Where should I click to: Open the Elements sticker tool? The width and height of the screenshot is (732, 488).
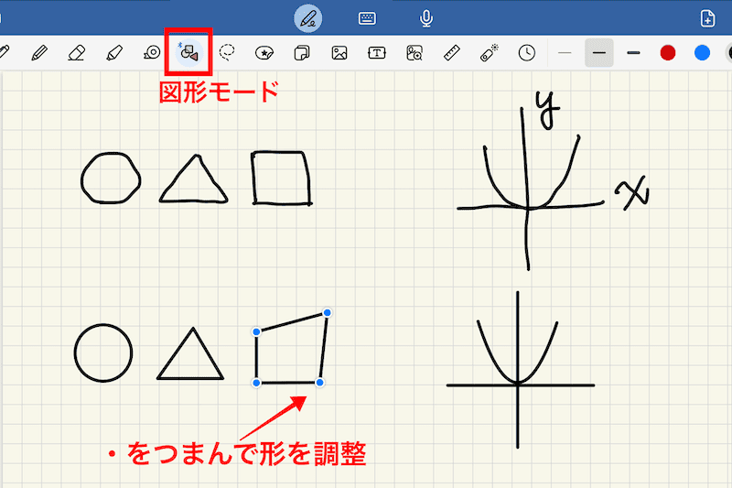pyautogui.click(x=264, y=53)
